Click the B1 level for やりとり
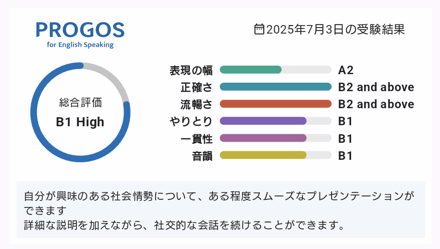Viewport: 440px width, 249px height. point(345,121)
